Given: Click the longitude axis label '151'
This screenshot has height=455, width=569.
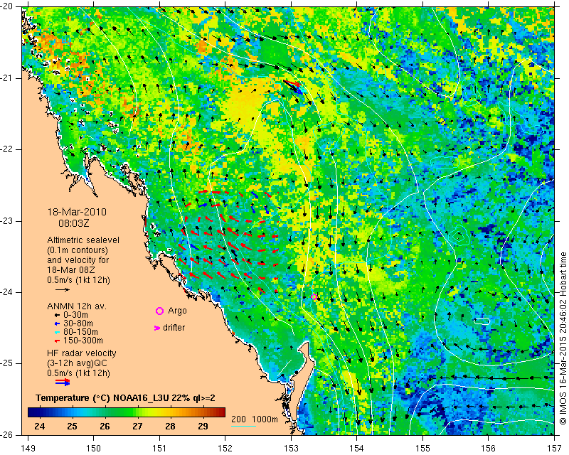Looking at the screenshot, I should click(x=159, y=449).
